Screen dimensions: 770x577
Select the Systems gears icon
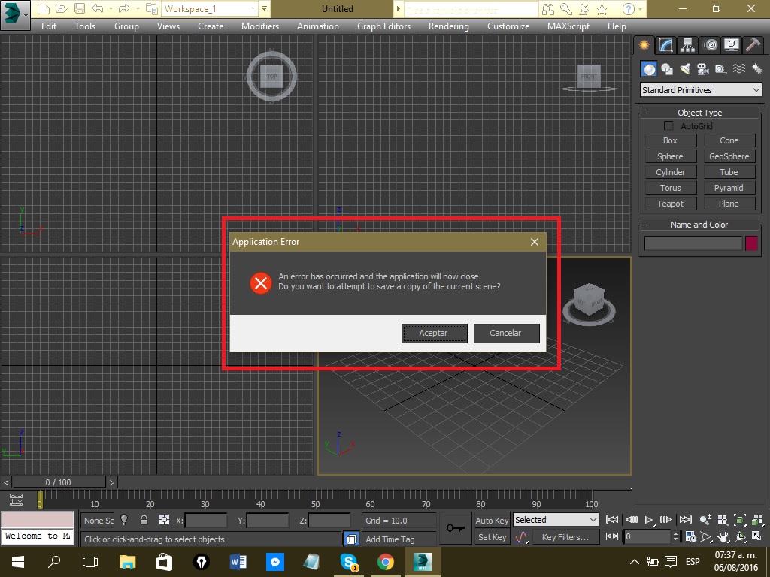tap(756, 69)
